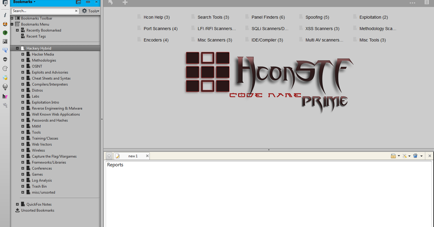Click the green circle icon in the left sidebar
Image resolution: width=434 pixels, height=227 pixels.
pyautogui.click(x=5, y=33)
